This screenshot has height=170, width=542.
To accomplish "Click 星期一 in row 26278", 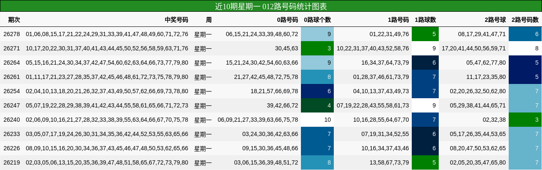I will (203, 34).
